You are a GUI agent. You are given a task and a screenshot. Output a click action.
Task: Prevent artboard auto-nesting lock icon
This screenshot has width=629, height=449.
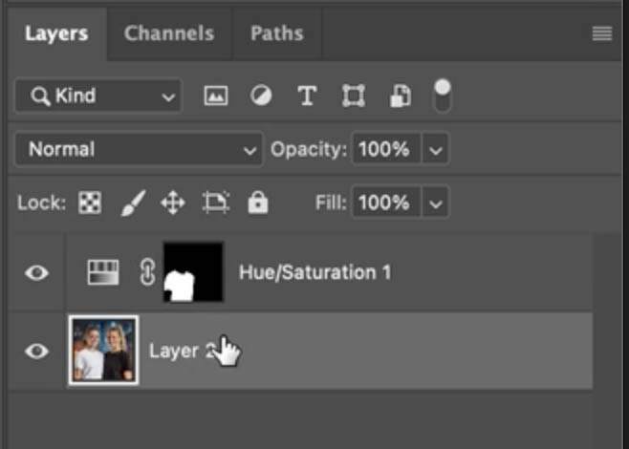click(216, 203)
